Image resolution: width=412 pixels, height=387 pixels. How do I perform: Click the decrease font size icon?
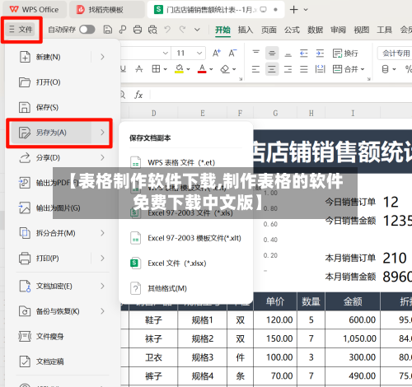pyautogui.click(x=232, y=53)
